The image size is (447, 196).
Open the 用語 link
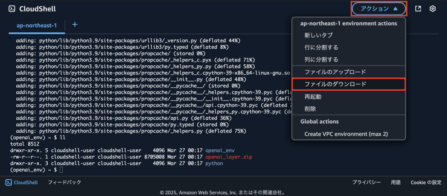(x=396, y=182)
